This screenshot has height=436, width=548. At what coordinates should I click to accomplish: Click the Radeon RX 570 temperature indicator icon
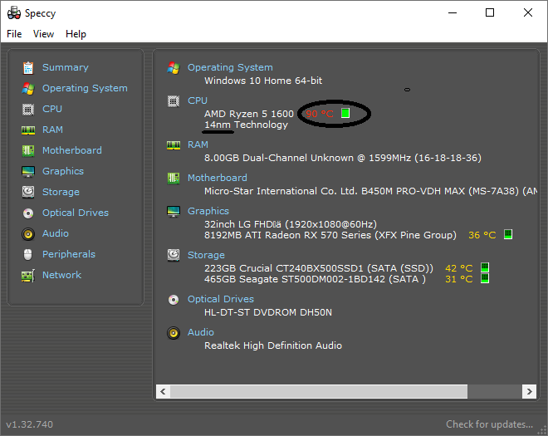coord(508,234)
